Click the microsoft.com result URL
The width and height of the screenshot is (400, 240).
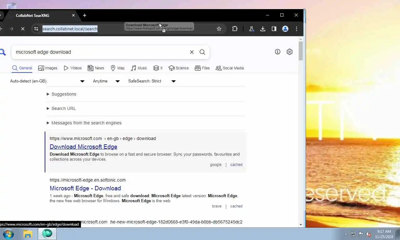pyautogui.click(x=103, y=138)
